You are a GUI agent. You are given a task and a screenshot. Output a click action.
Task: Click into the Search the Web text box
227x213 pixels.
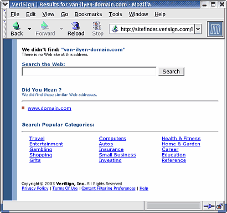[89, 72]
